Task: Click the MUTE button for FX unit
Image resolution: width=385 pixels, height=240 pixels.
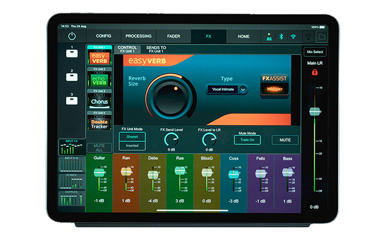Action: point(285,140)
